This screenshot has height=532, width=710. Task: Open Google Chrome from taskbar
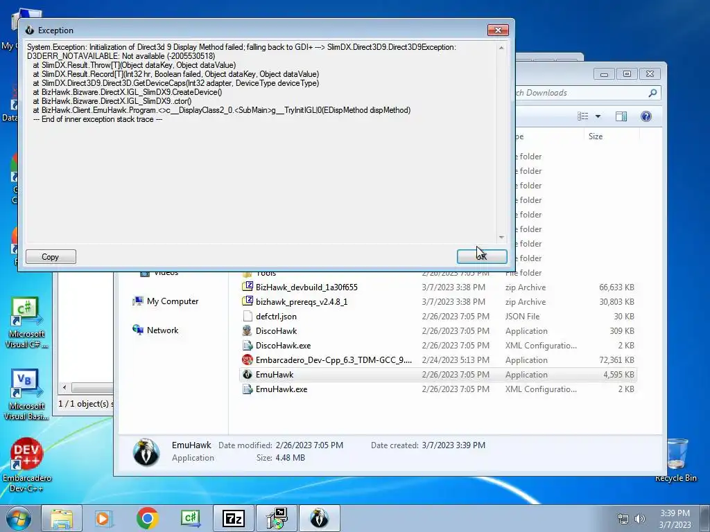147,518
